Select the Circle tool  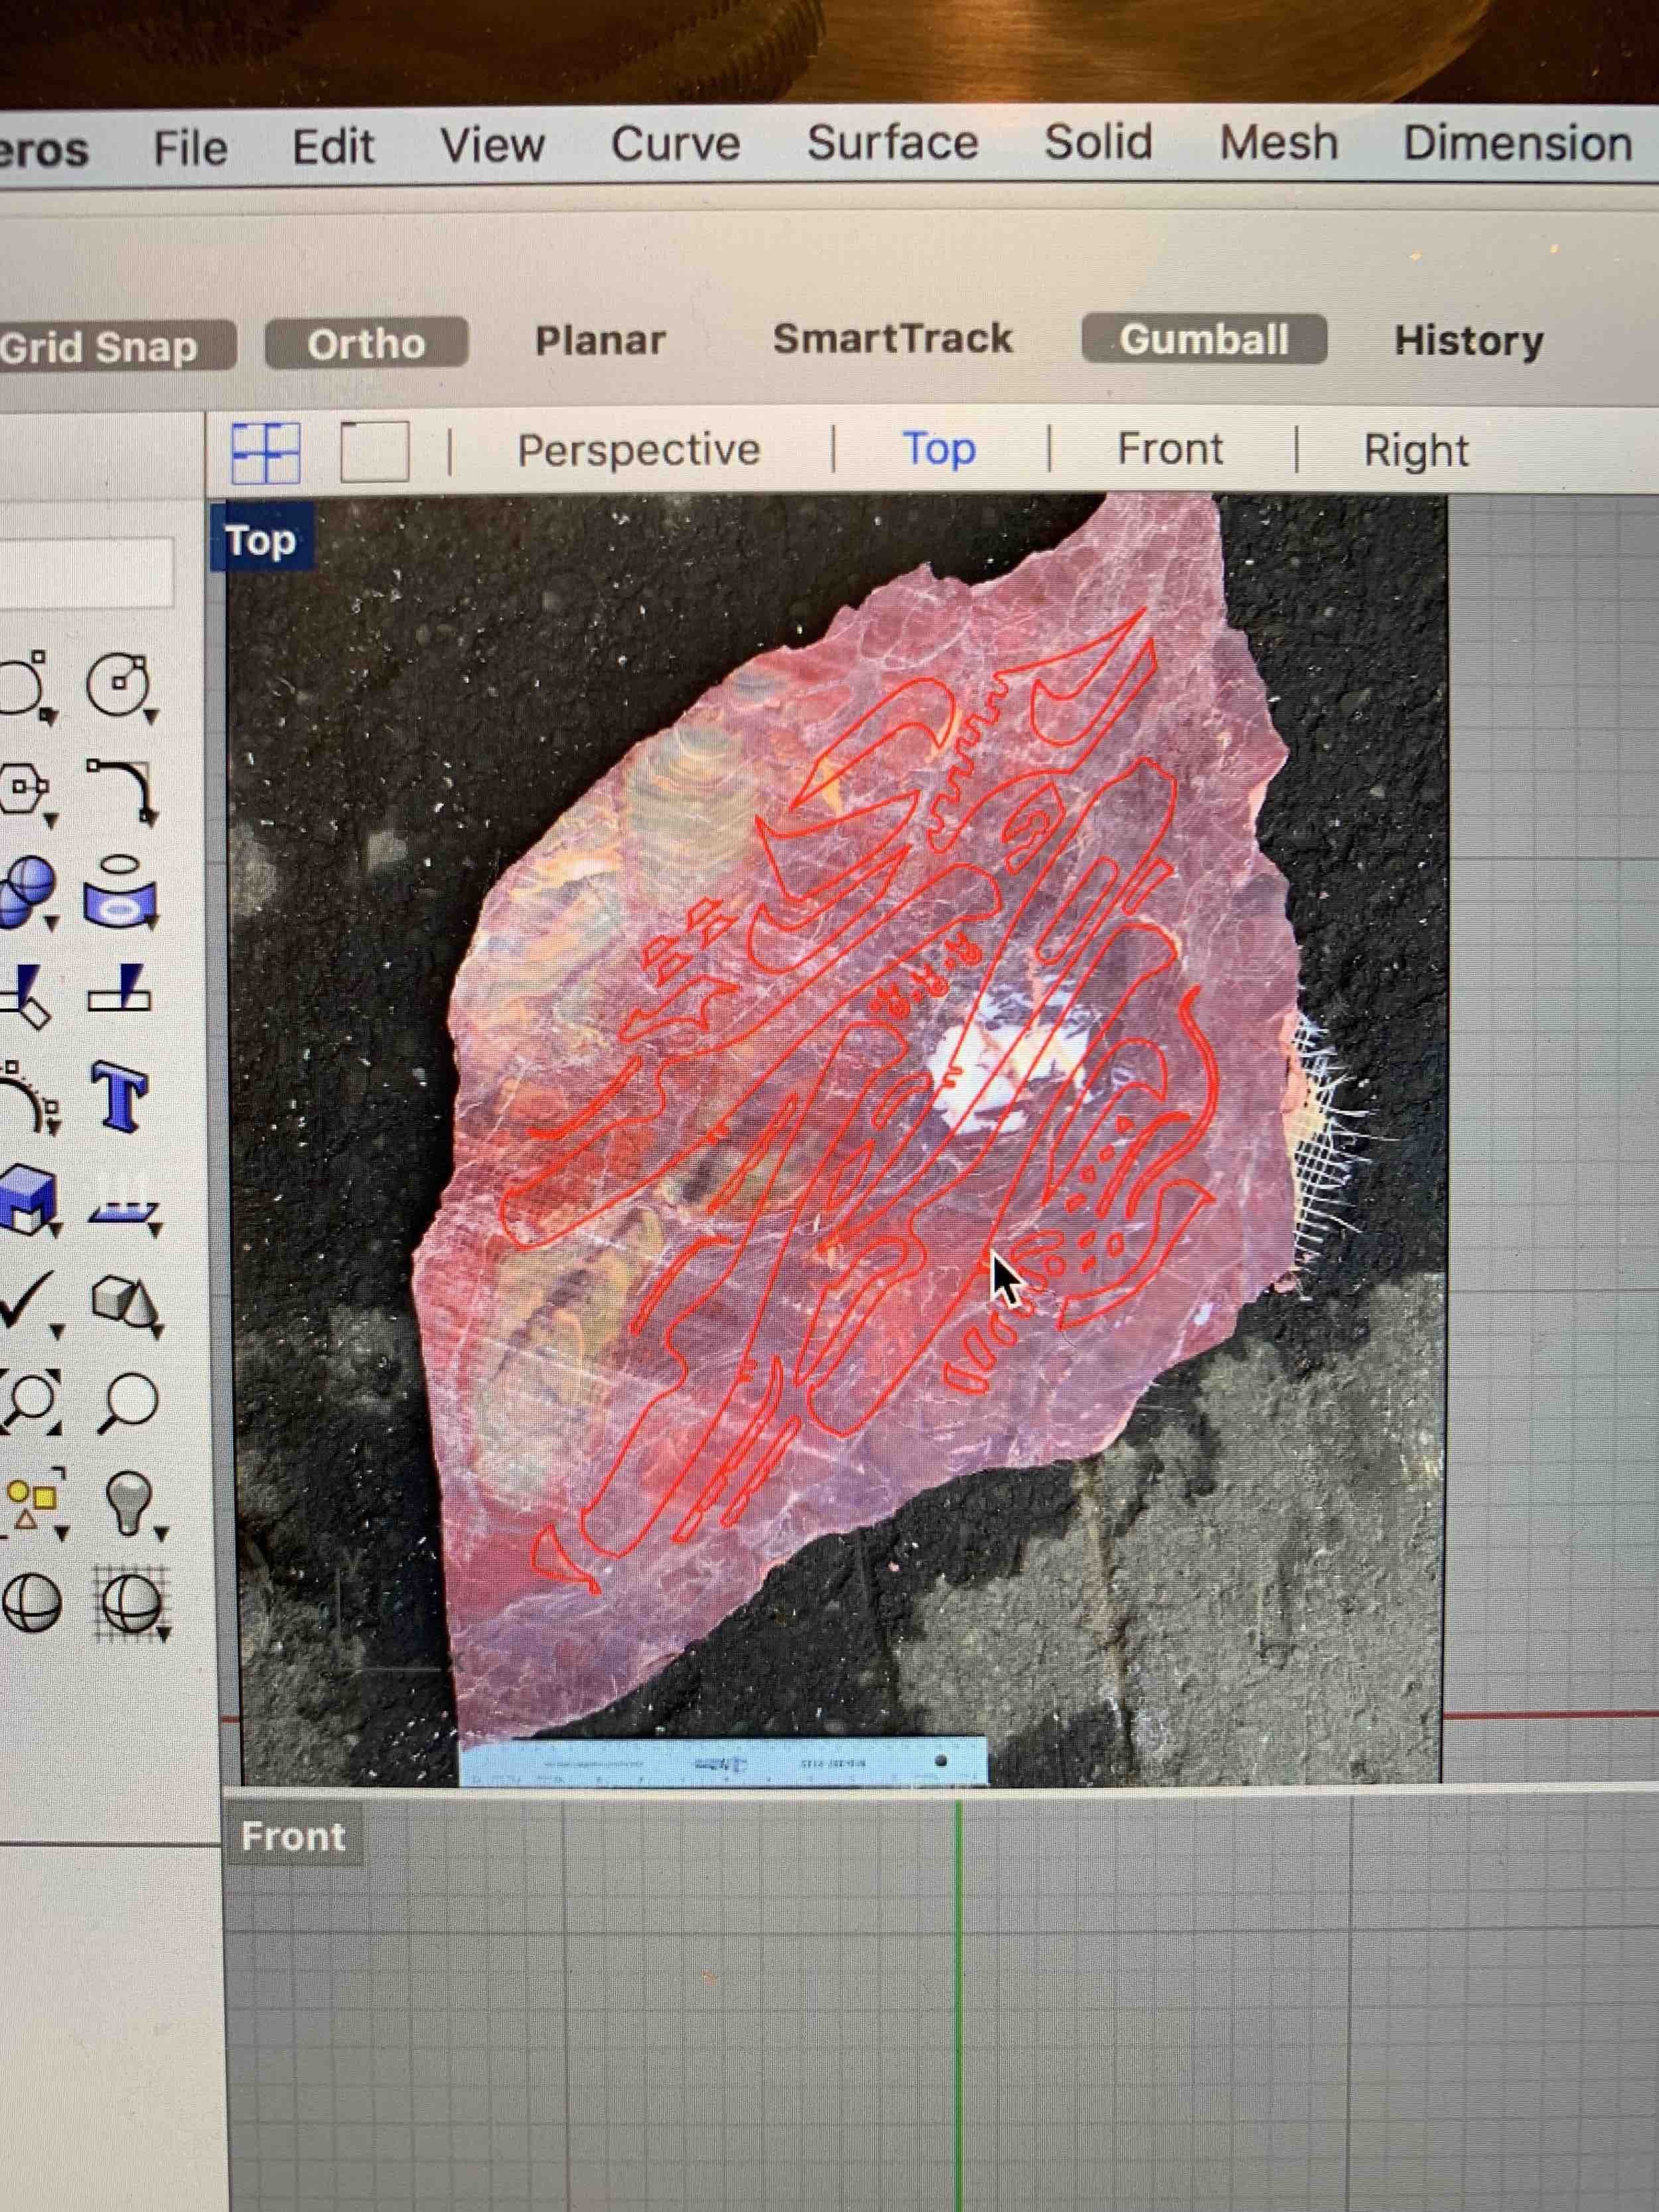pos(117,685)
